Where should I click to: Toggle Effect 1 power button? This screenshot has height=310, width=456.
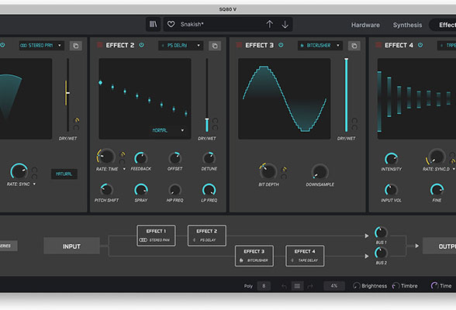tap(2, 45)
